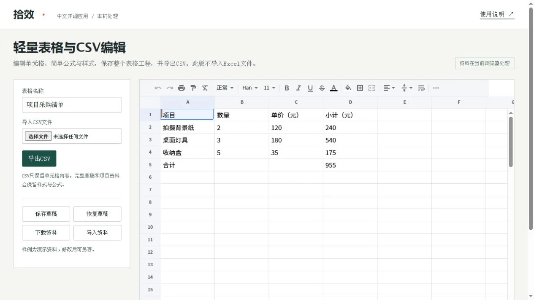Select cell containing 小计（元）
The height and width of the screenshot is (300, 534).
tap(350, 115)
